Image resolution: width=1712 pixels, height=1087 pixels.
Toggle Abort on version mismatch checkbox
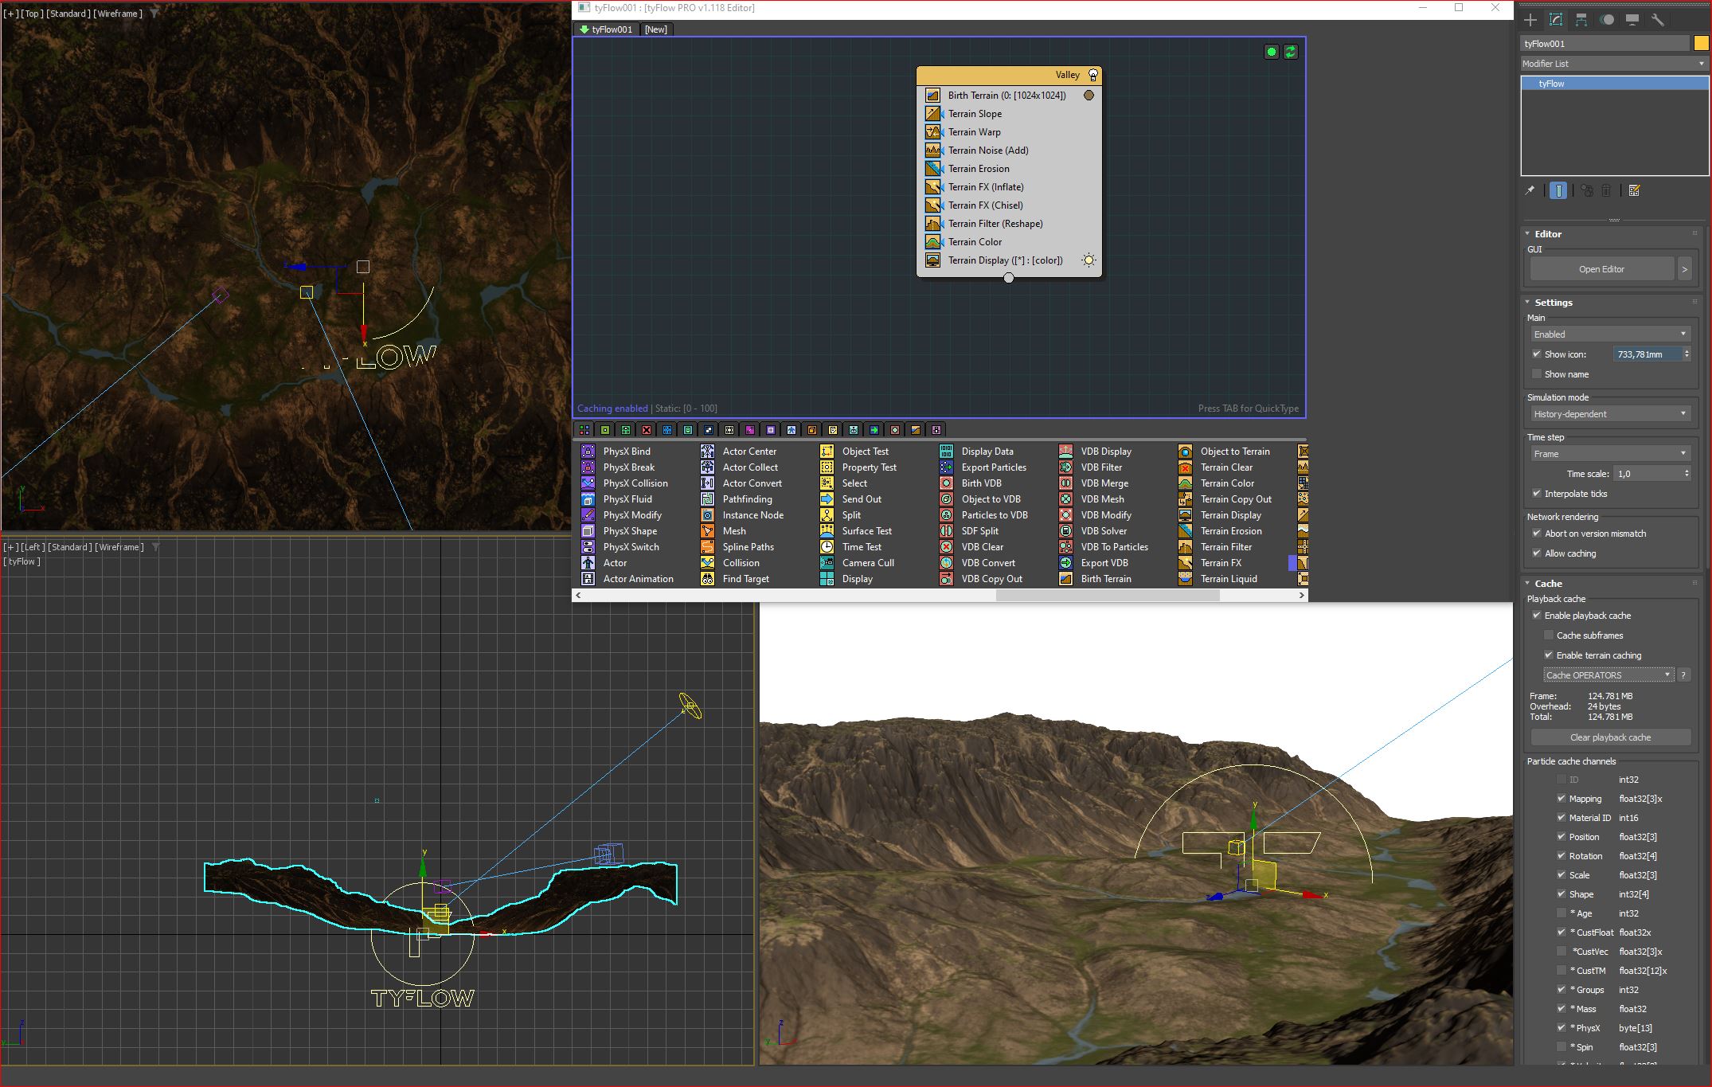pyautogui.click(x=1537, y=534)
